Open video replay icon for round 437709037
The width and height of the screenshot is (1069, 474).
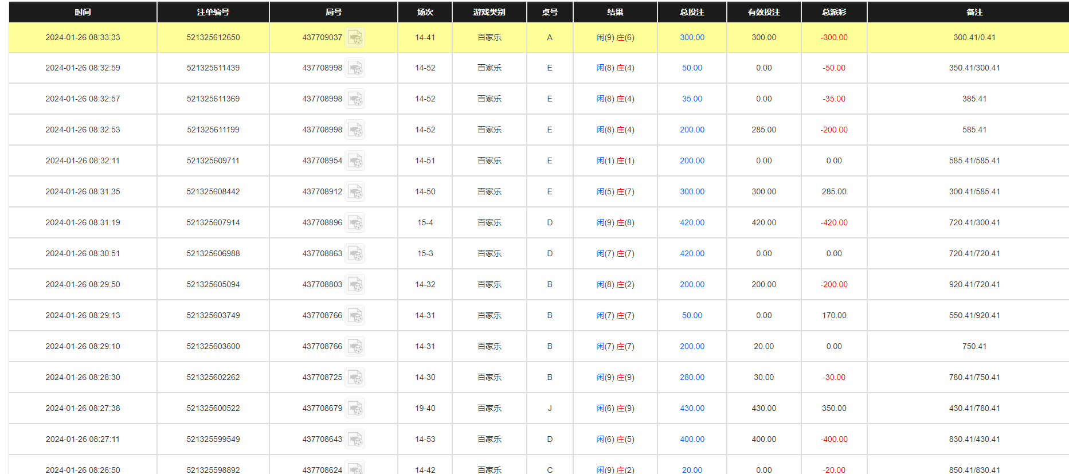[x=355, y=38]
